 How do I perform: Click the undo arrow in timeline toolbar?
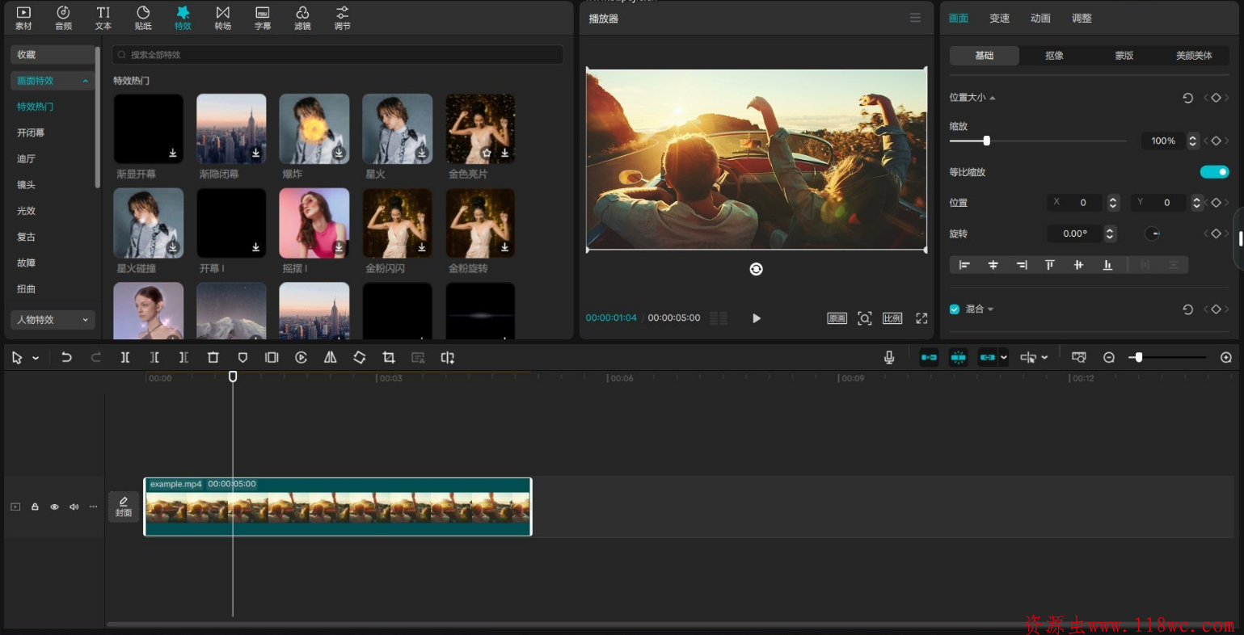pyautogui.click(x=66, y=357)
